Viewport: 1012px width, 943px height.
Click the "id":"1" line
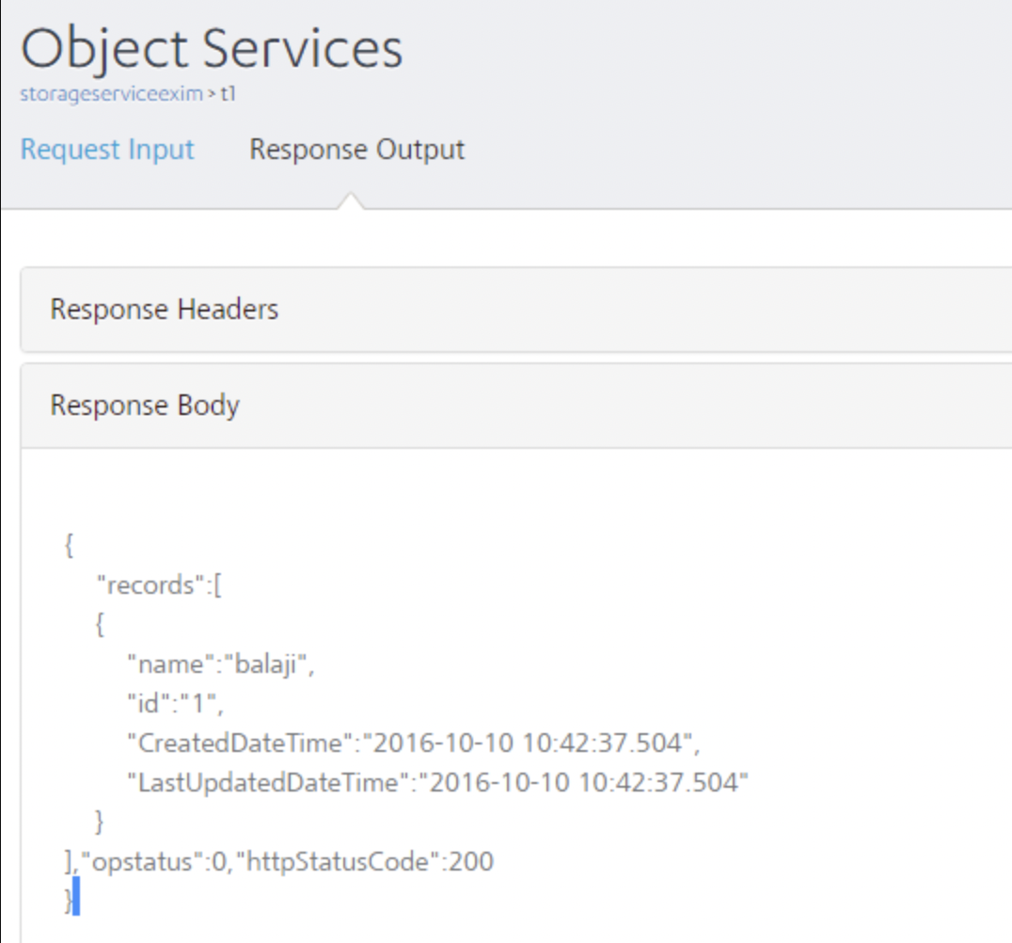click(x=175, y=703)
